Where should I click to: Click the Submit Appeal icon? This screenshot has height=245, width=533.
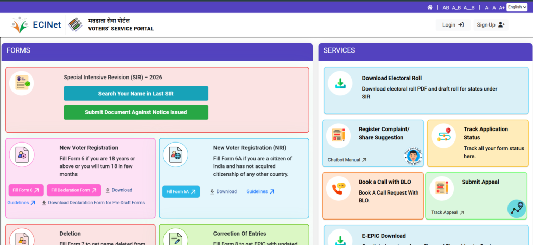pyautogui.click(x=442, y=188)
